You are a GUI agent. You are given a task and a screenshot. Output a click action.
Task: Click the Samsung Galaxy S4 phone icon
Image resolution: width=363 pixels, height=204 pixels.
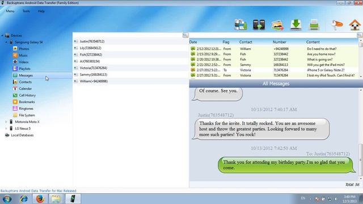coord(11,42)
